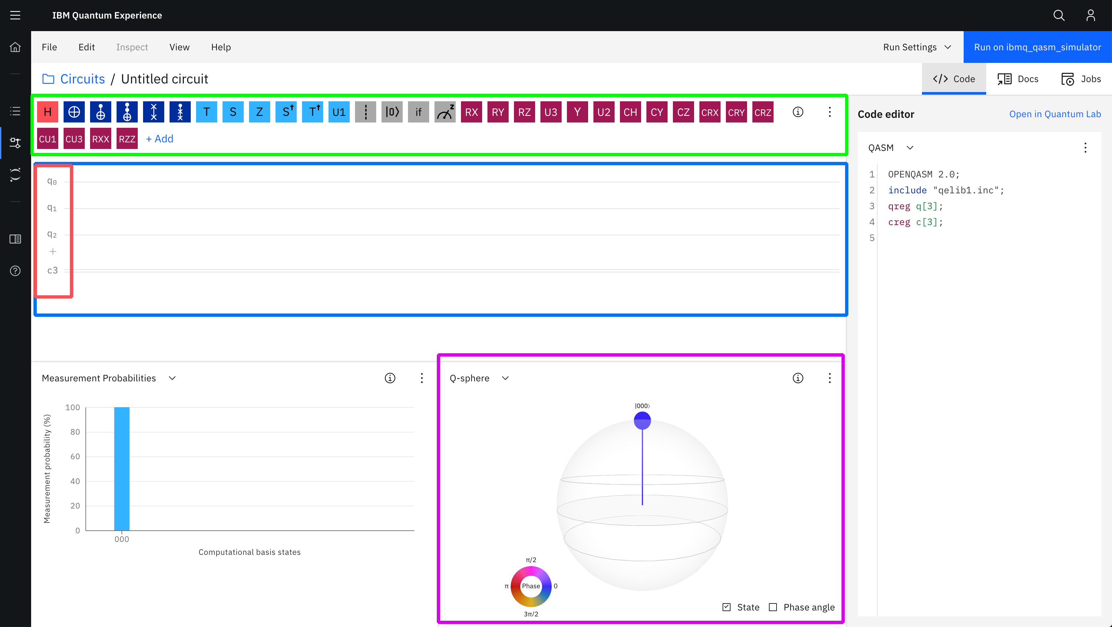Screen dimensions: 1112x627
Task: Click the Phase color wheel legend
Action: (x=531, y=586)
